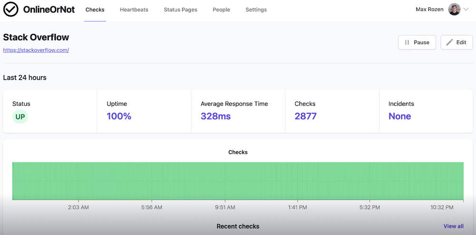Click the Incidents label
476x235 pixels.
pyautogui.click(x=401, y=104)
